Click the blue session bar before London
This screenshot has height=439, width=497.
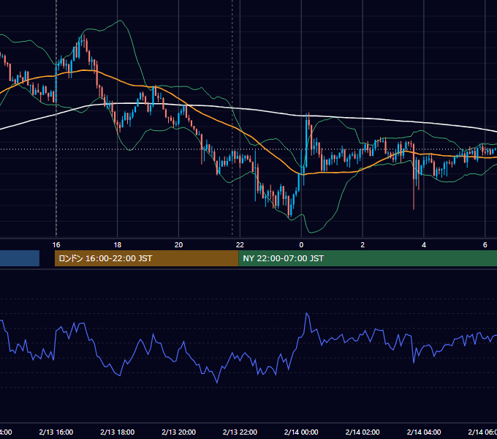(20, 258)
